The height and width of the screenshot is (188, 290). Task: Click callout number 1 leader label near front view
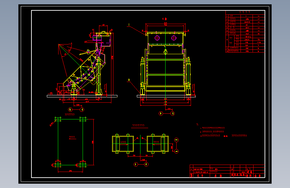[x=129, y=25]
